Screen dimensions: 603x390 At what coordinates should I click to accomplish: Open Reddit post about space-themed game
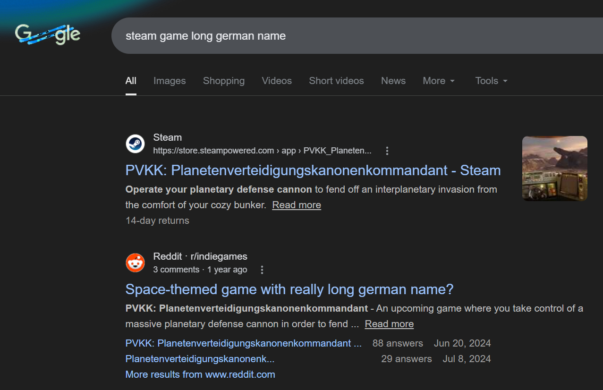click(289, 289)
